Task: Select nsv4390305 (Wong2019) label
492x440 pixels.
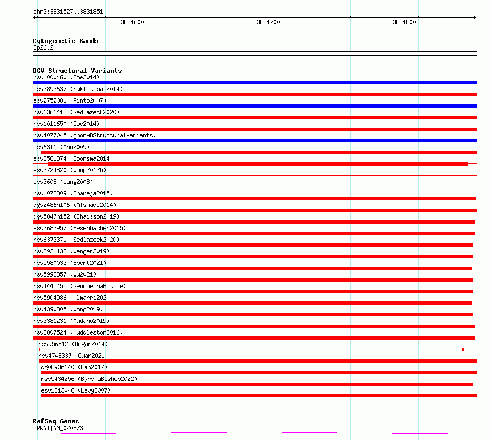Action: (x=68, y=309)
